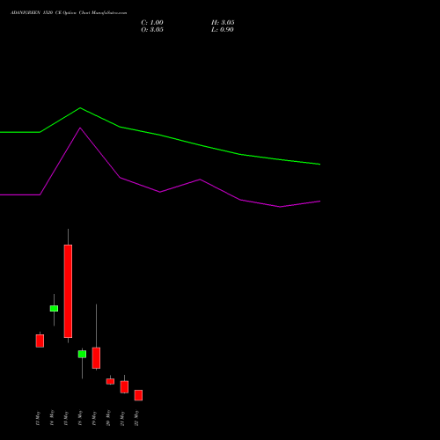Click the 22 May date label
The image size is (440, 440).
136,418
